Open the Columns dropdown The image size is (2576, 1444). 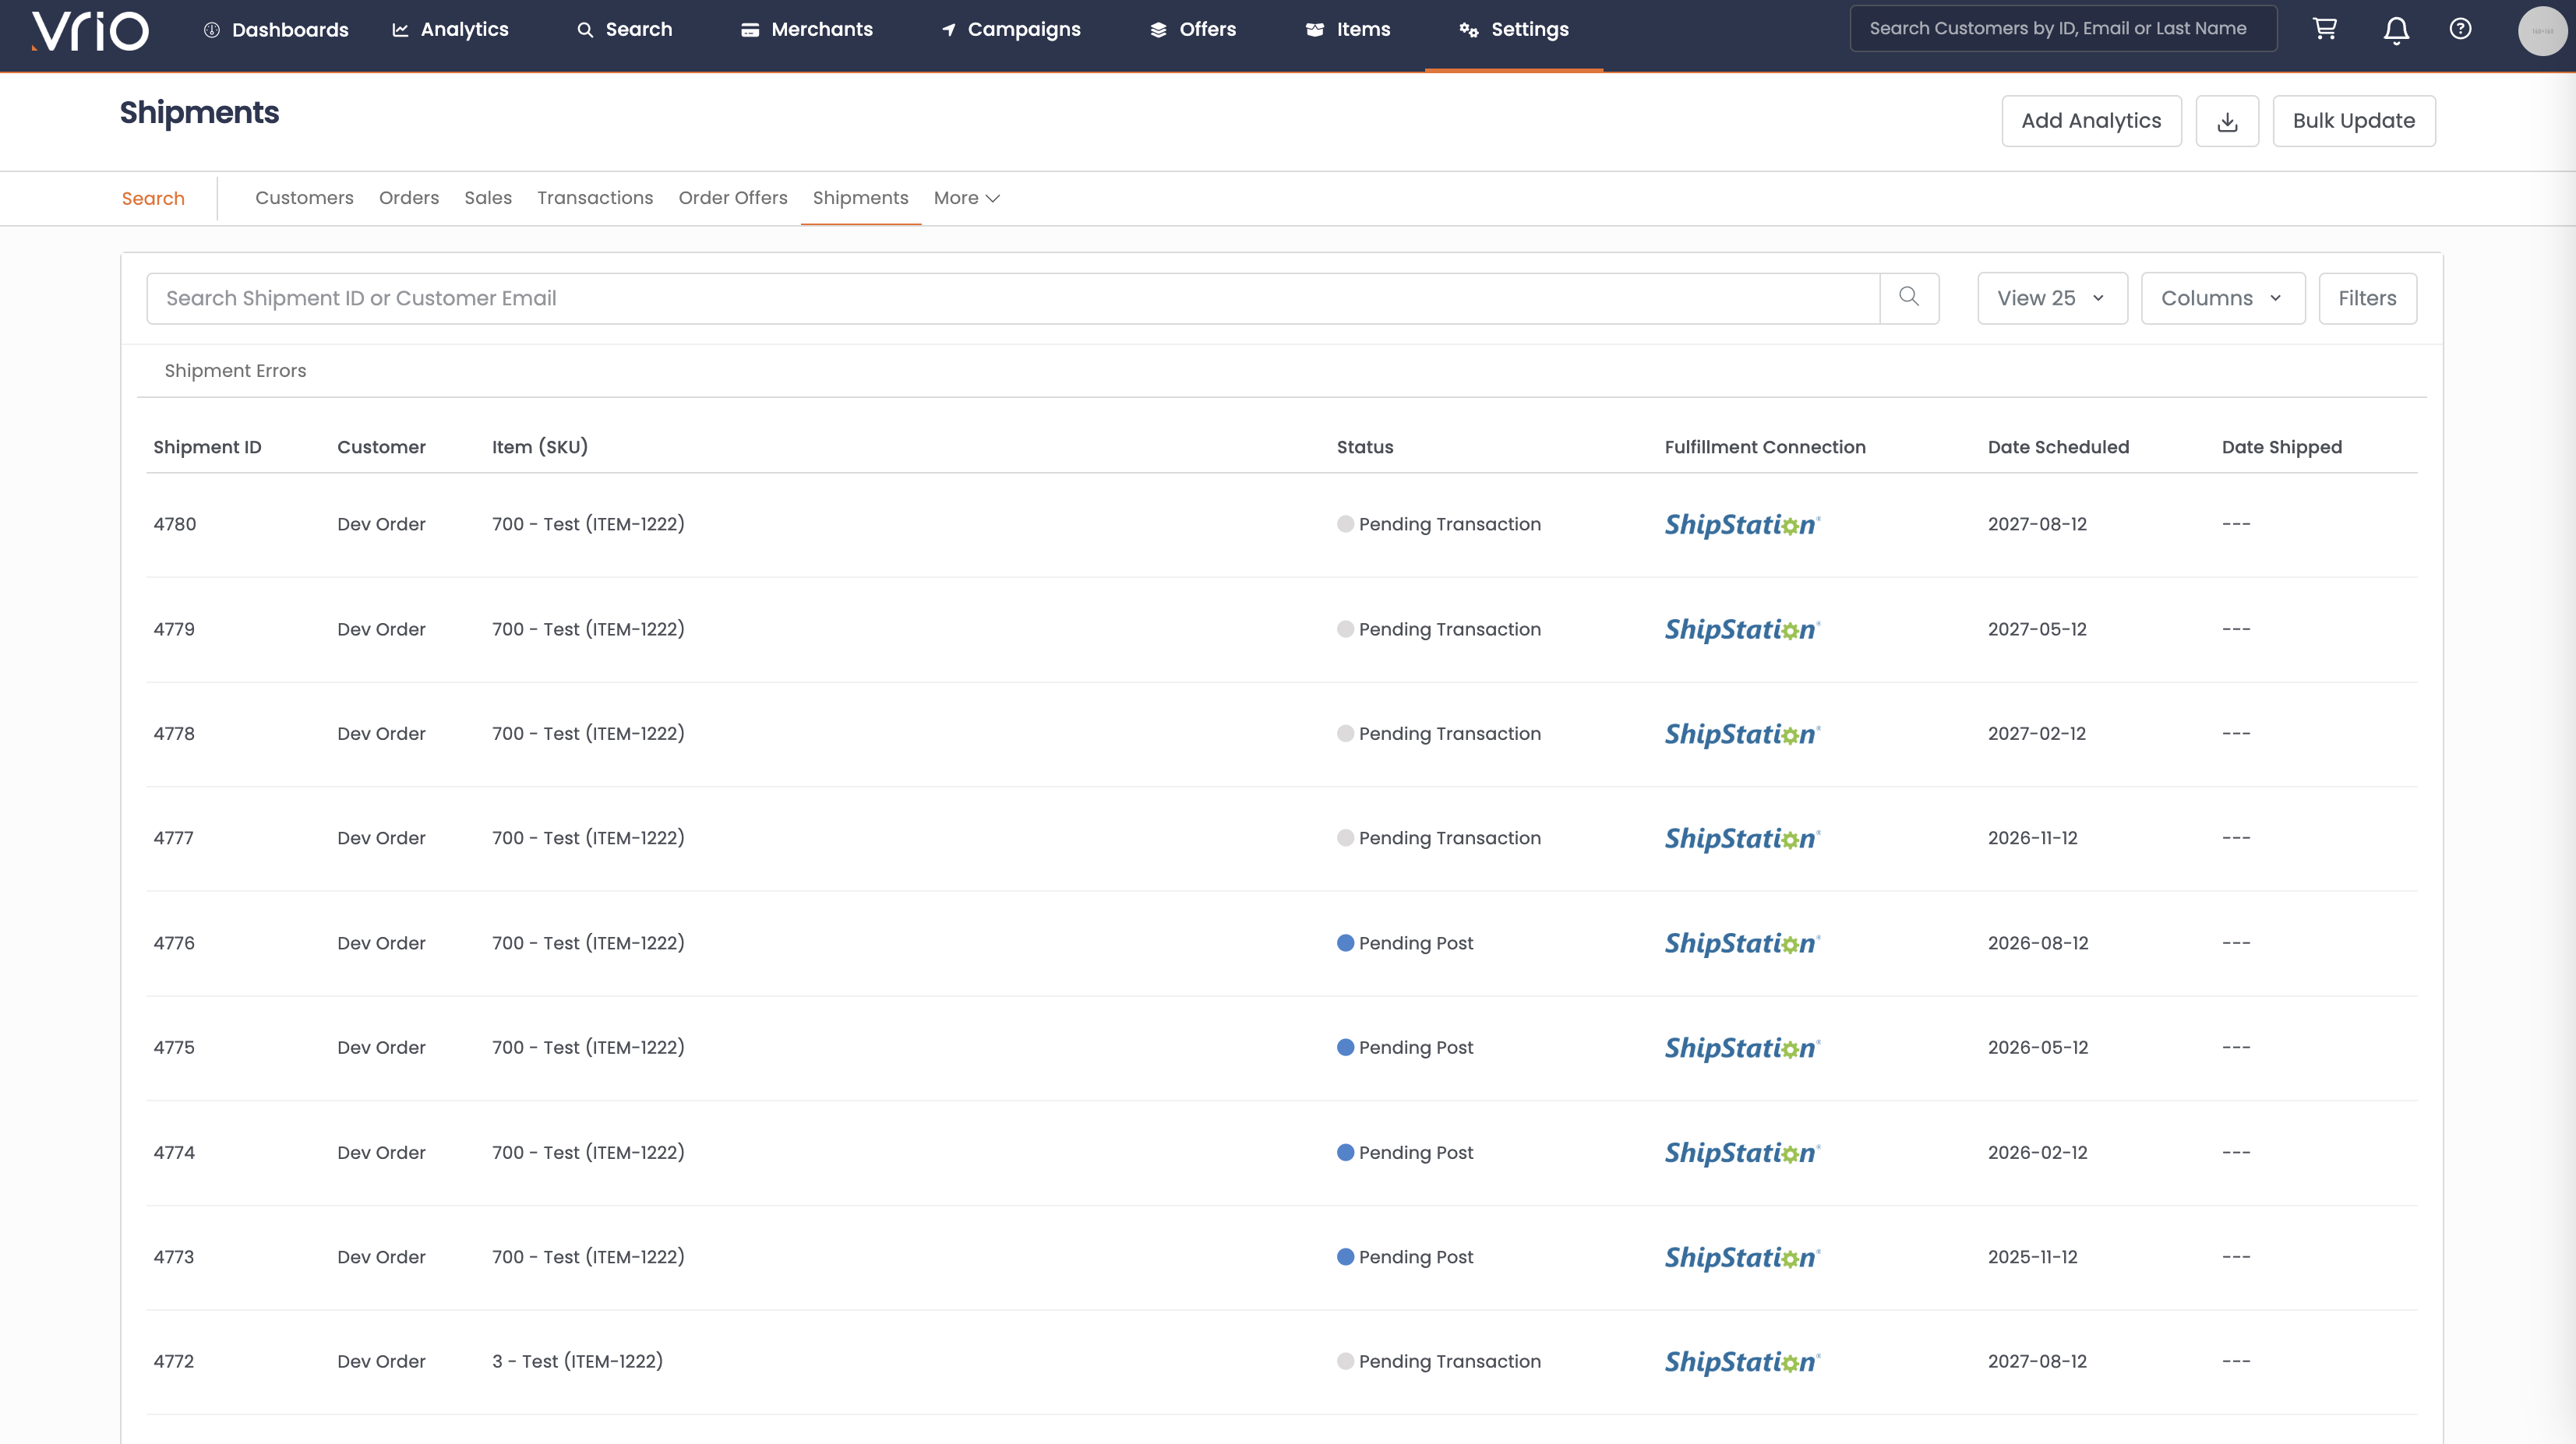click(2222, 298)
